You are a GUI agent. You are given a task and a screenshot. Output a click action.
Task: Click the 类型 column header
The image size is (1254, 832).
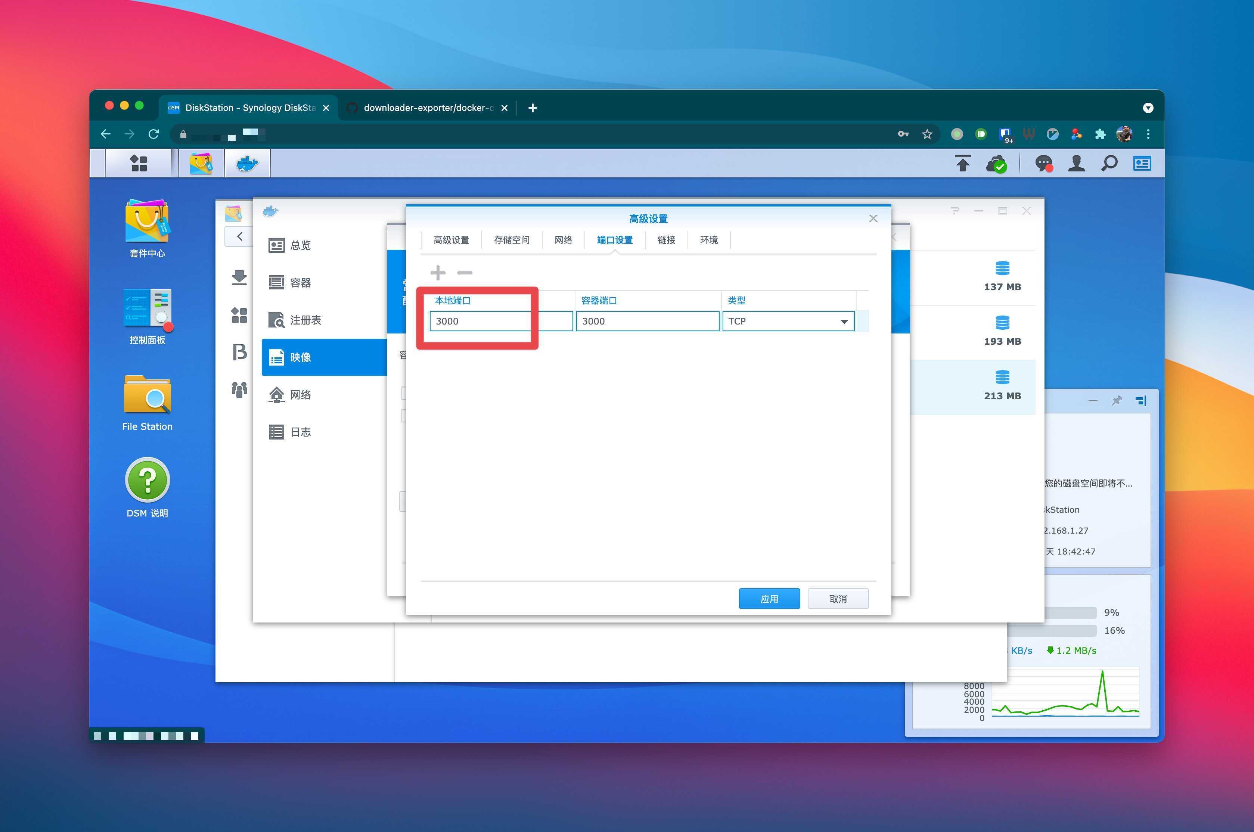[789, 300]
